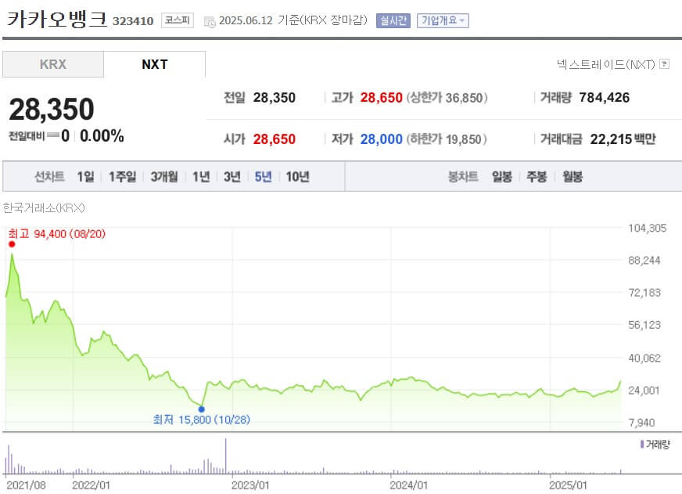Click the 봉차트 label
This screenshot has width=682, height=494.
tap(463, 177)
